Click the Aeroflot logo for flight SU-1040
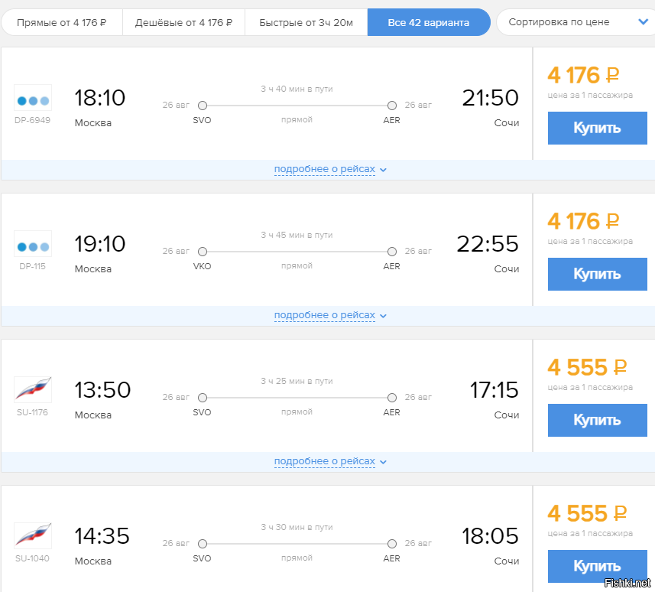The image size is (655, 592). tap(33, 535)
